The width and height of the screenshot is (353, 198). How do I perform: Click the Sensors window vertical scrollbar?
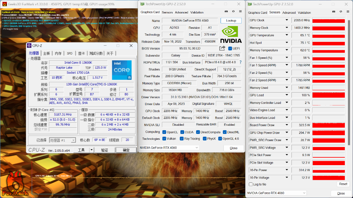click(x=349, y=82)
